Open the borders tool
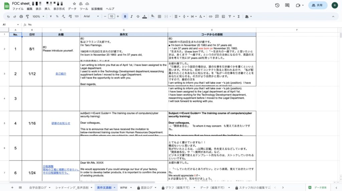This screenshot has height=191, width=342. point(159,17)
